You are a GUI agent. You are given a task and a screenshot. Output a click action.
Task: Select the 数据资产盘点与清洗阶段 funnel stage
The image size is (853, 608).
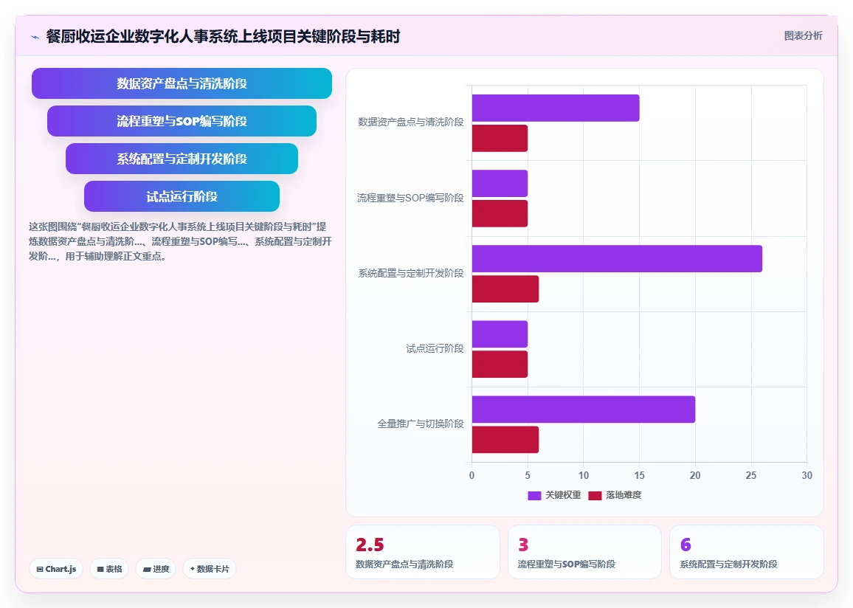tap(182, 83)
